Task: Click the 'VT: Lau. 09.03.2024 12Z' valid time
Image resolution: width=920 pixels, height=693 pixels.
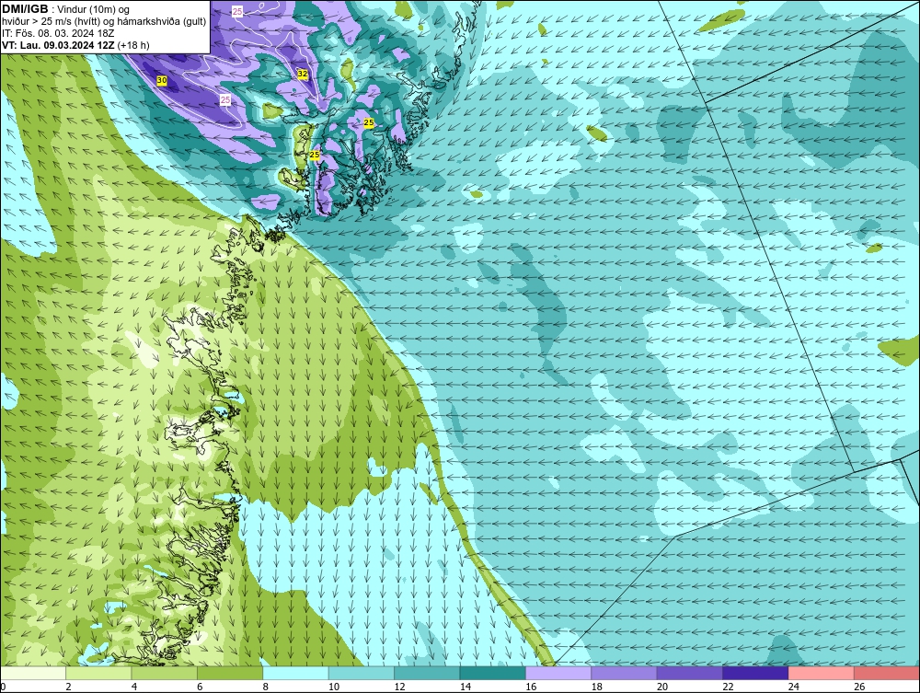Action: pos(59,45)
